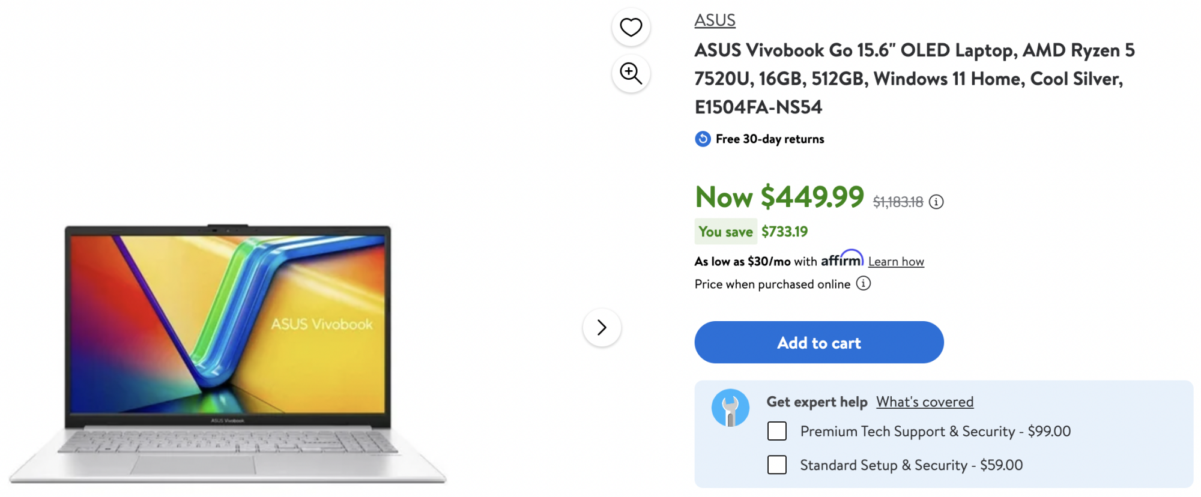Click the Learn how link for Affirm financing
The width and height of the screenshot is (1201, 497).
click(x=896, y=261)
